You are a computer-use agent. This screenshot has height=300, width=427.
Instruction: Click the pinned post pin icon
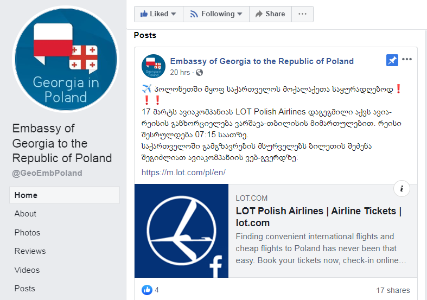(392, 60)
